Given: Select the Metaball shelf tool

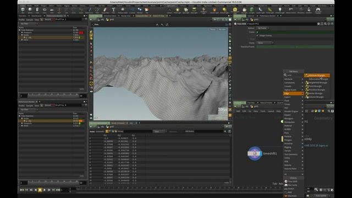Looking at the screenshot, I should point(139,10).
